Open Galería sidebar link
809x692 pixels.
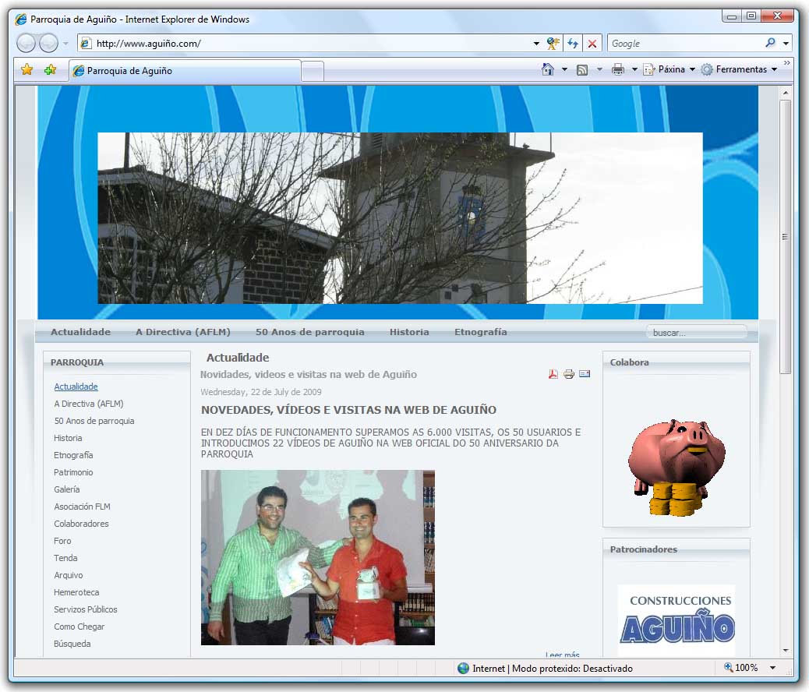coord(66,489)
